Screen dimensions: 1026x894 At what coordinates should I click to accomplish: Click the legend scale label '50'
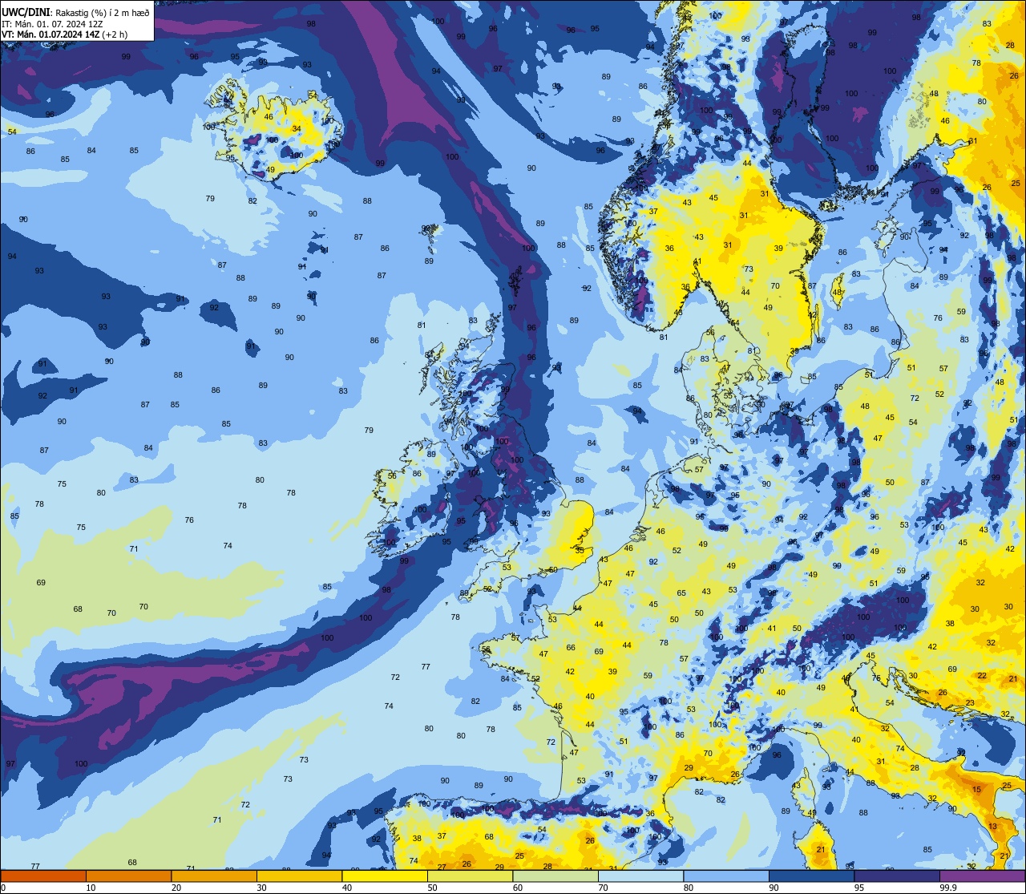coord(432,888)
